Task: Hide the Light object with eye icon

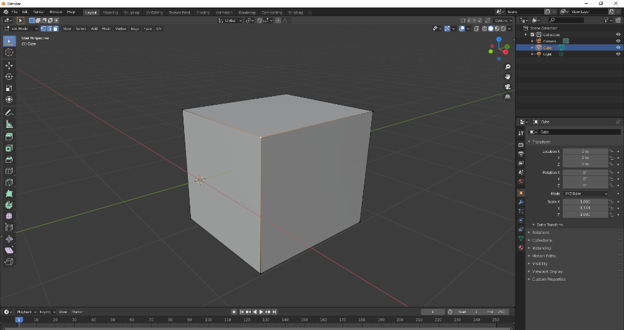Action: [x=618, y=54]
